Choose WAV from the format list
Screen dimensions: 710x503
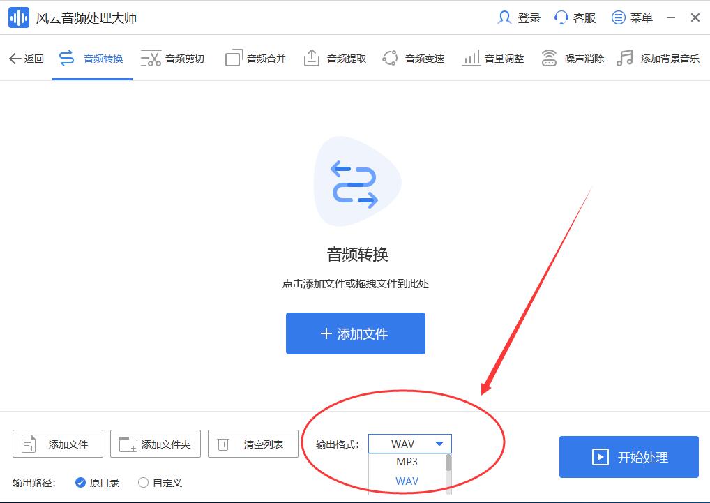pos(407,481)
